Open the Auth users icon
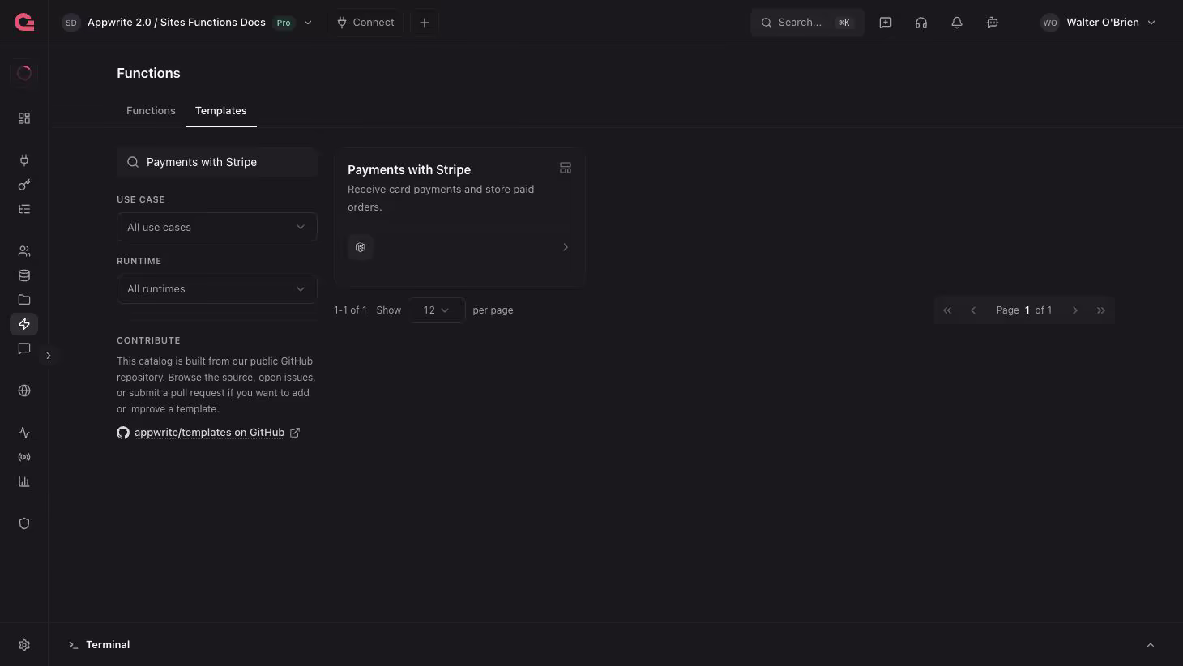The image size is (1183, 666). click(x=24, y=251)
